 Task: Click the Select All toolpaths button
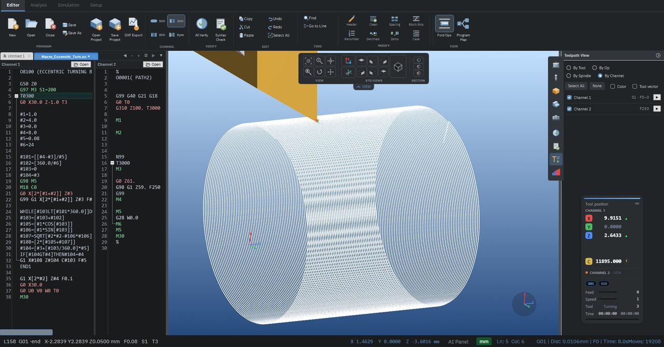pos(576,86)
